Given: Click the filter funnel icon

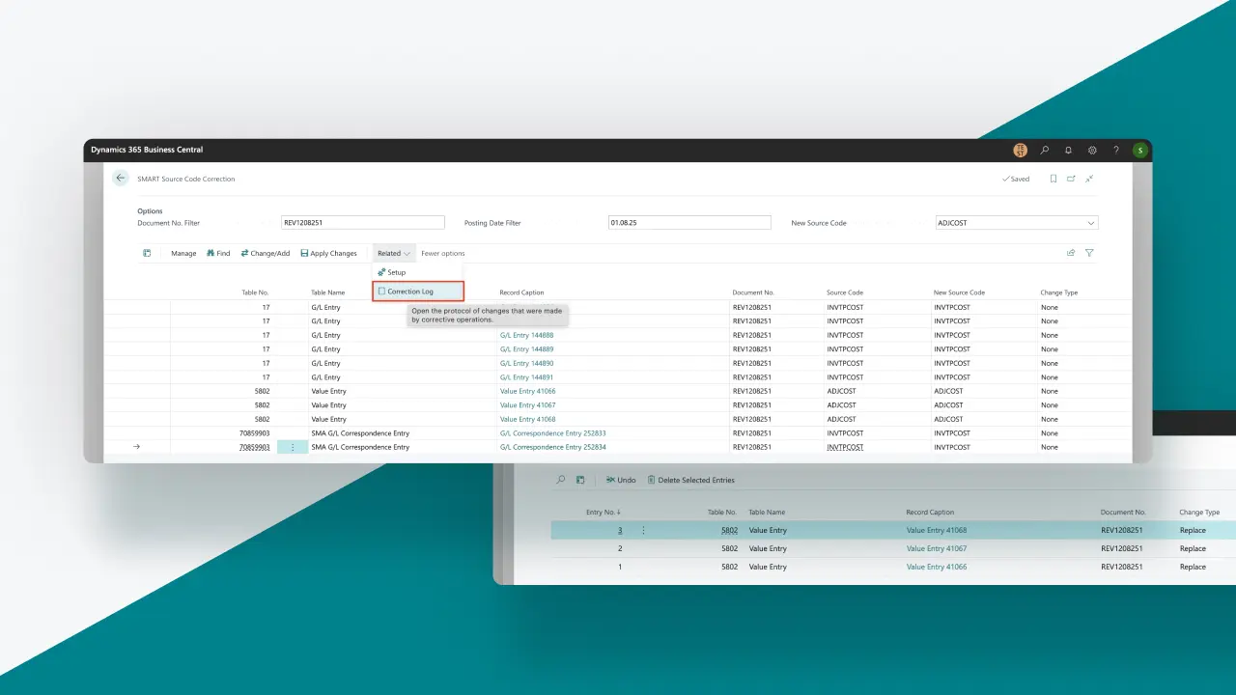Looking at the screenshot, I should point(1089,253).
